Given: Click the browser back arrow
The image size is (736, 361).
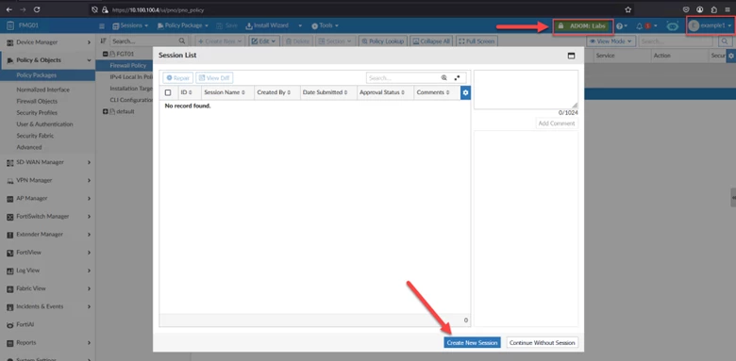Looking at the screenshot, I should [x=8, y=9].
